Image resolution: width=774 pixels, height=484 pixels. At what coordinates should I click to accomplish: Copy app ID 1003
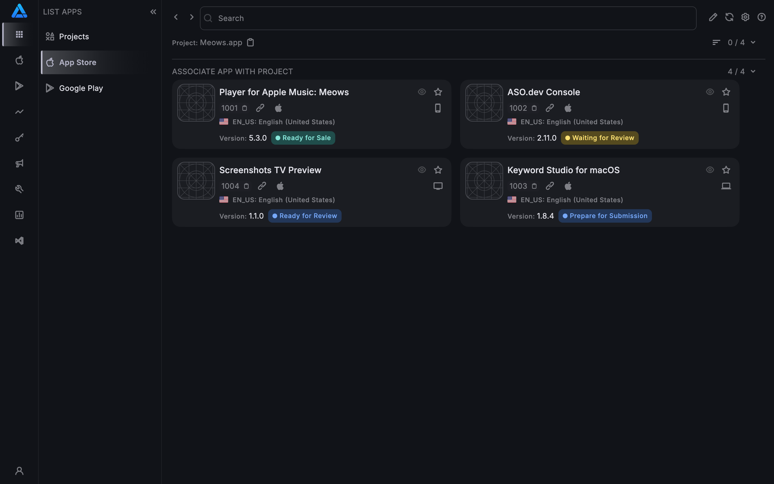pyautogui.click(x=534, y=186)
